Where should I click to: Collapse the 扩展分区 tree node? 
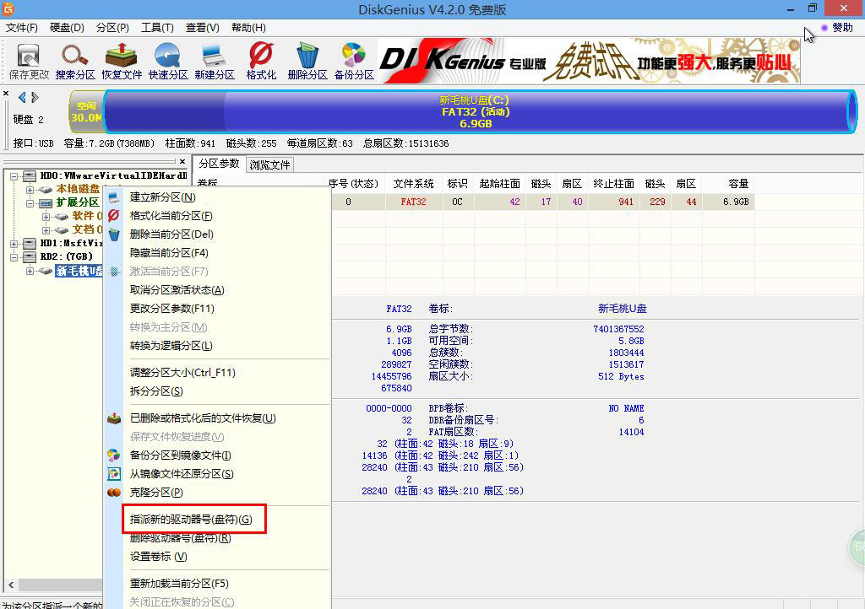click(30, 203)
